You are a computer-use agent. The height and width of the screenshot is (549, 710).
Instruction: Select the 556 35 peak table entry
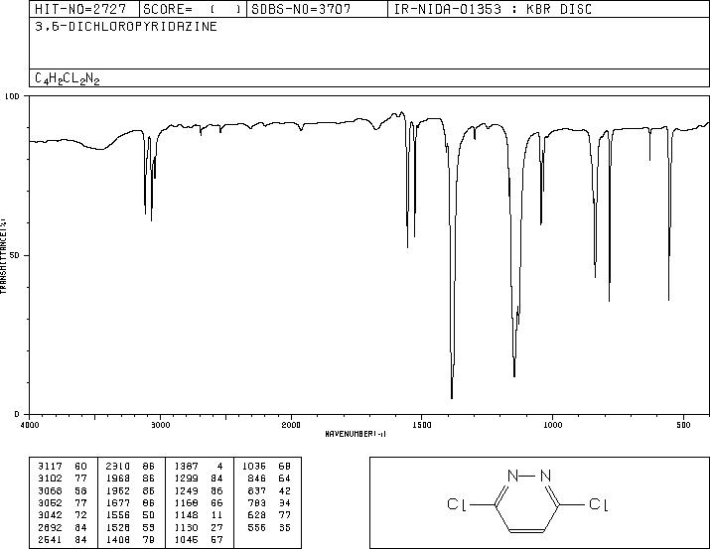click(x=267, y=528)
